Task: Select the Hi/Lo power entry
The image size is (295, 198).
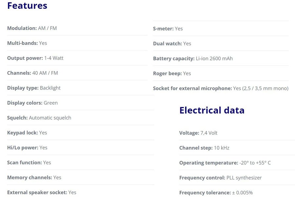Action: pyautogui.click(x=27, y=148)
